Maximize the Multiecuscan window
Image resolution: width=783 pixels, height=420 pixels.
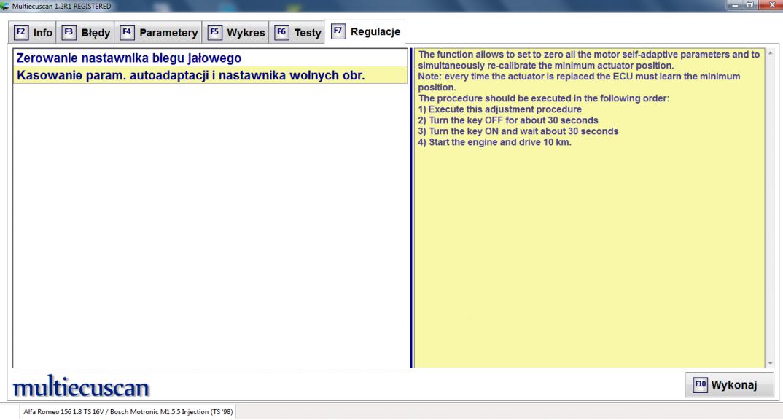[x=749, y=5]
